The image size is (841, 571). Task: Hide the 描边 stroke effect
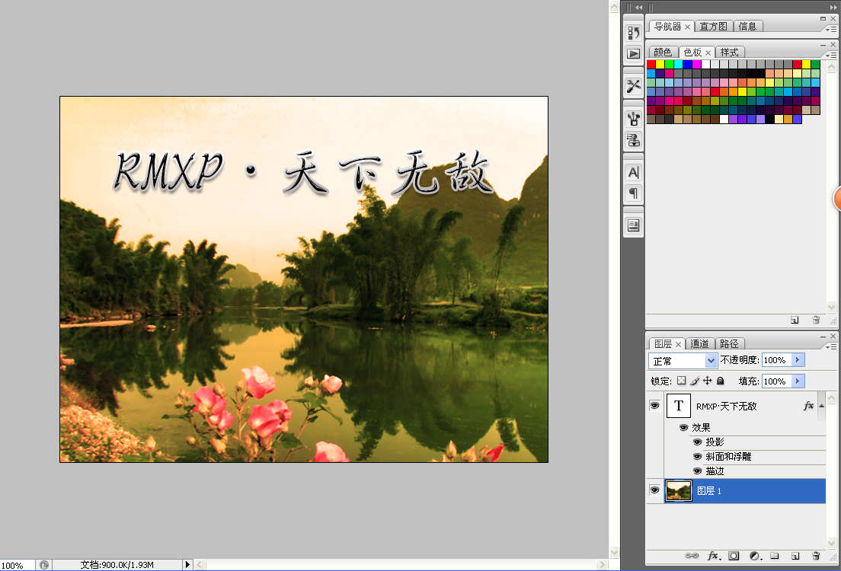tap(697, 471)
